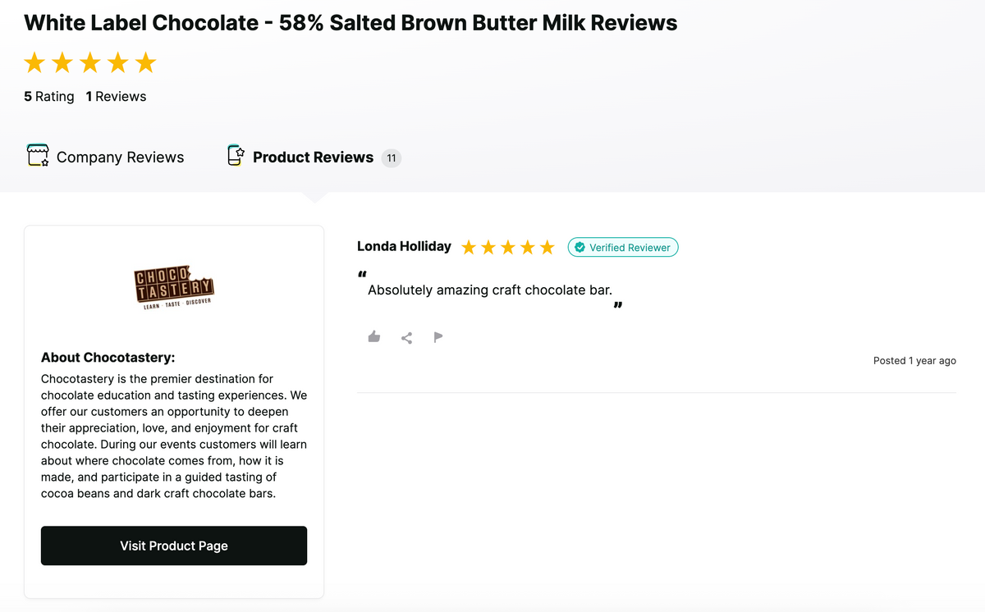
Task: Click the Verified Reviewer badge
Action: pos(623,247)
